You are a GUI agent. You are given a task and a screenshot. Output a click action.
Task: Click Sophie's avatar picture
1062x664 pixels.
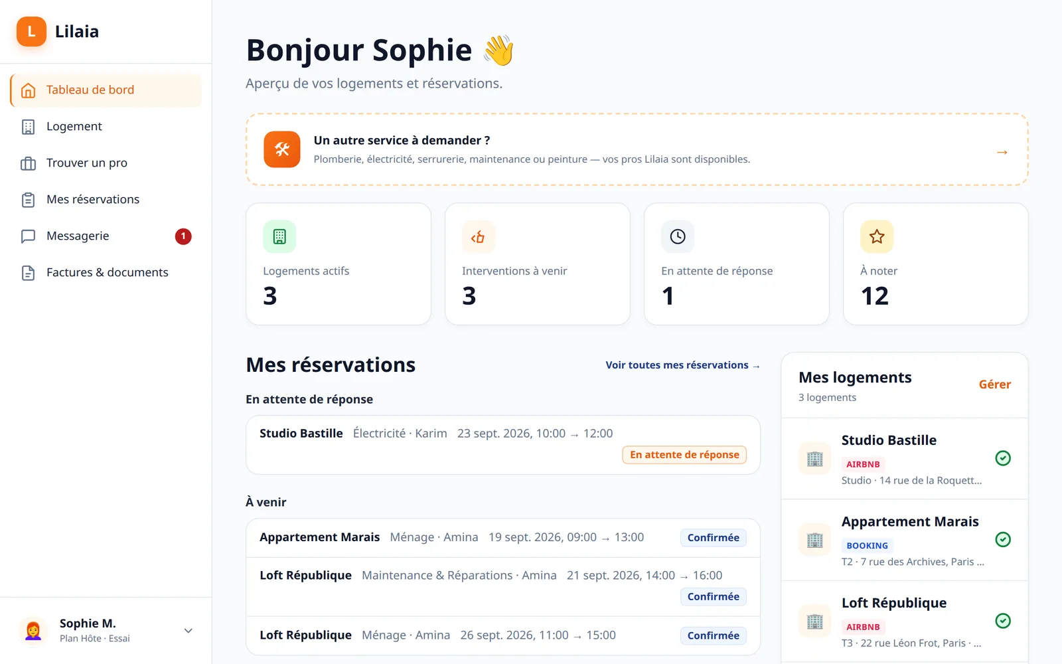coord(33,630)
